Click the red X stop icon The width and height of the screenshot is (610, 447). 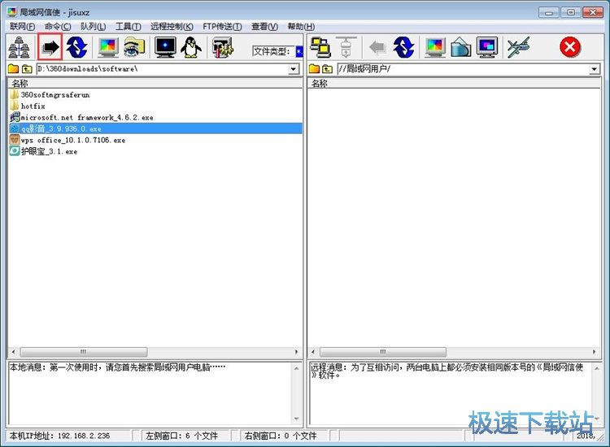[570, 47]
